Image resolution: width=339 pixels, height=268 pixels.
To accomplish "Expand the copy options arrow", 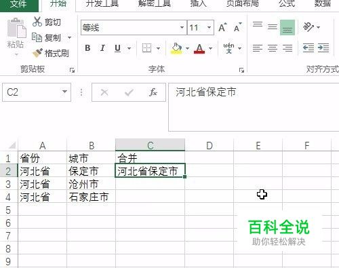I will (69, 37).
